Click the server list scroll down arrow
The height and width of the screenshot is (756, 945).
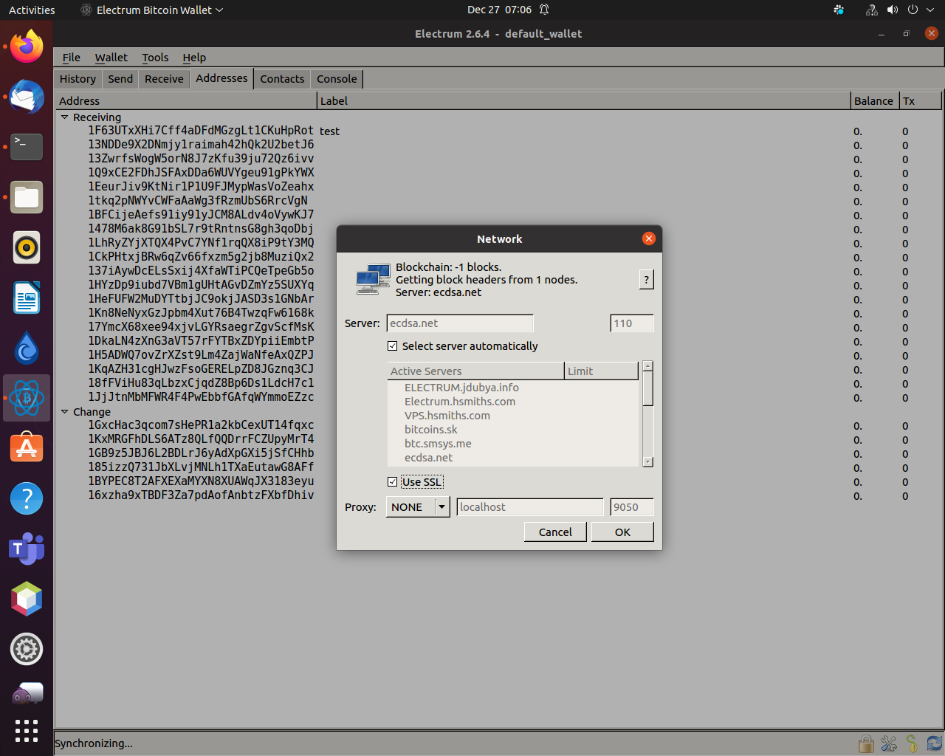(648, 462)
